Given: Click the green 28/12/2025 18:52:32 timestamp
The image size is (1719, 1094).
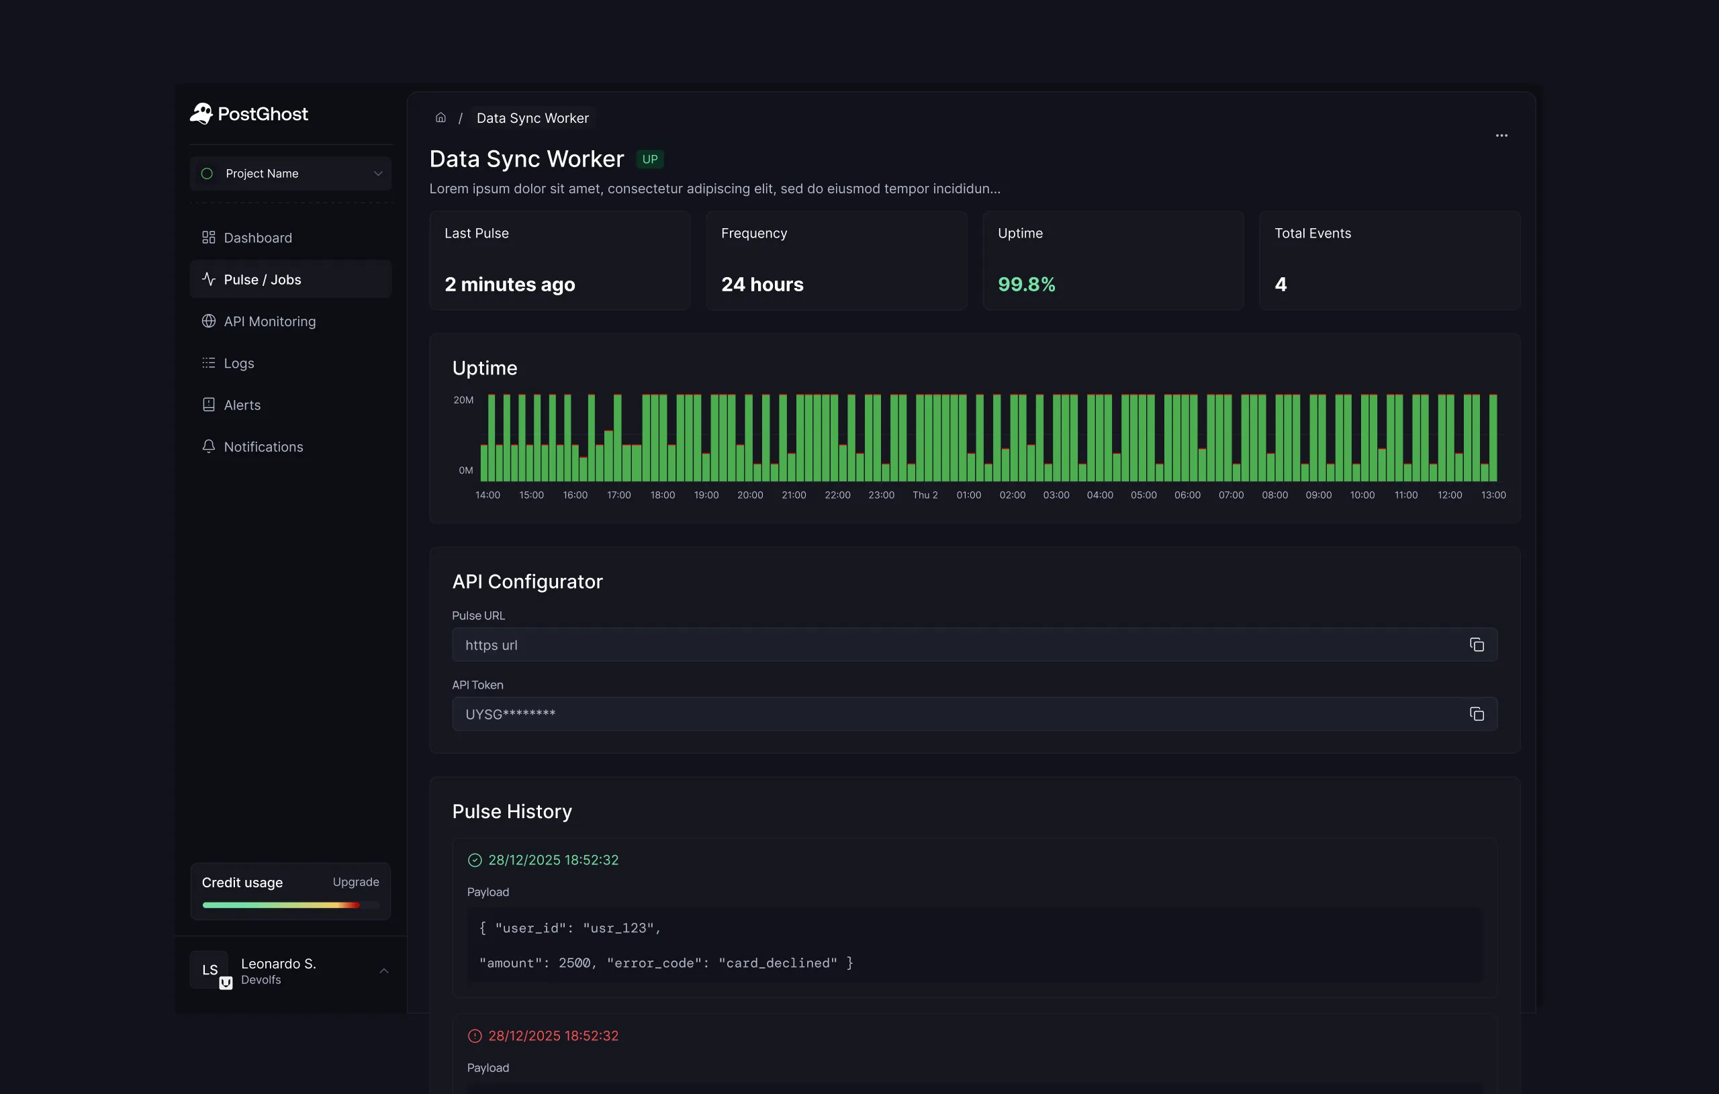Looking at the screenshot, I should (553, 860).
